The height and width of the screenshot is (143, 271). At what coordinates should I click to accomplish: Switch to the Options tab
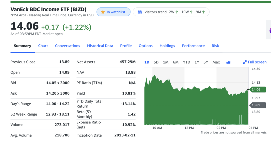146,46
